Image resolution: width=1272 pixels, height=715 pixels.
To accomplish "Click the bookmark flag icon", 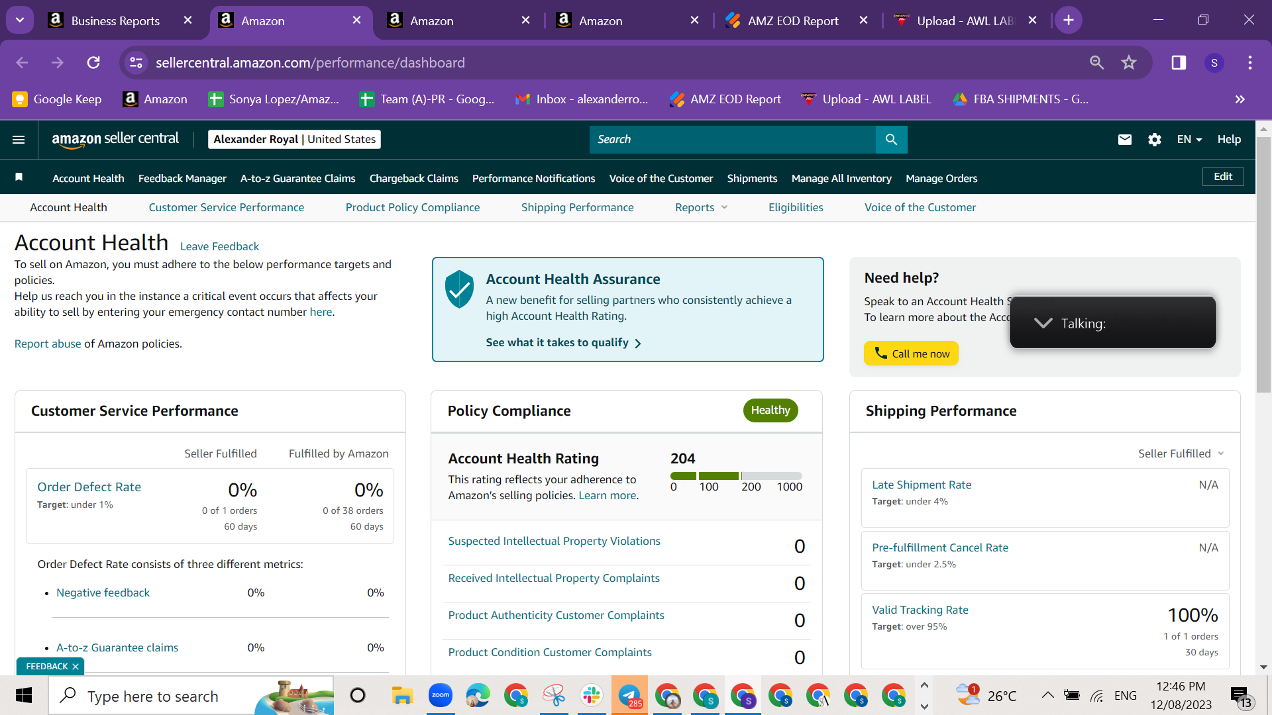I will click(19, 177).
